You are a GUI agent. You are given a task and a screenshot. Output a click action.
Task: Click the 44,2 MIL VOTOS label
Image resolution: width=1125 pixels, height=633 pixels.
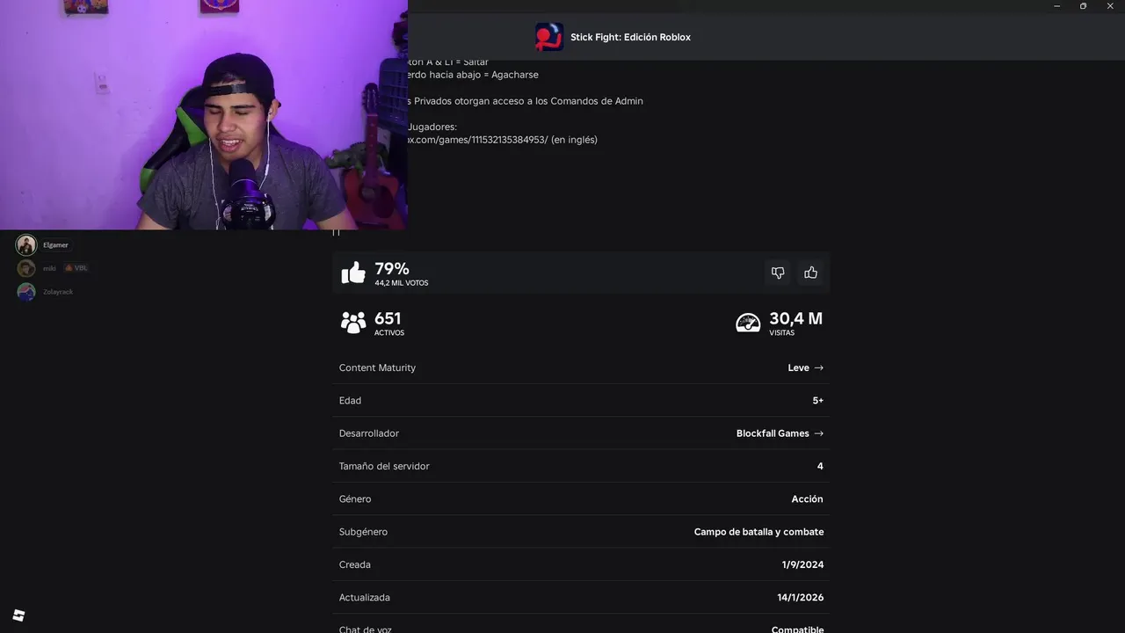402,283
